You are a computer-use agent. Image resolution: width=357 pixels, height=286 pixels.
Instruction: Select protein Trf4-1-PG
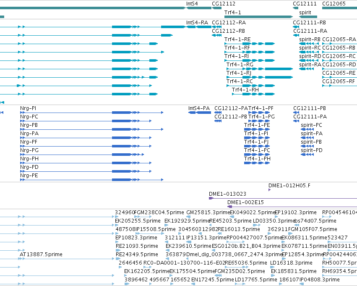tap(261, 117)
